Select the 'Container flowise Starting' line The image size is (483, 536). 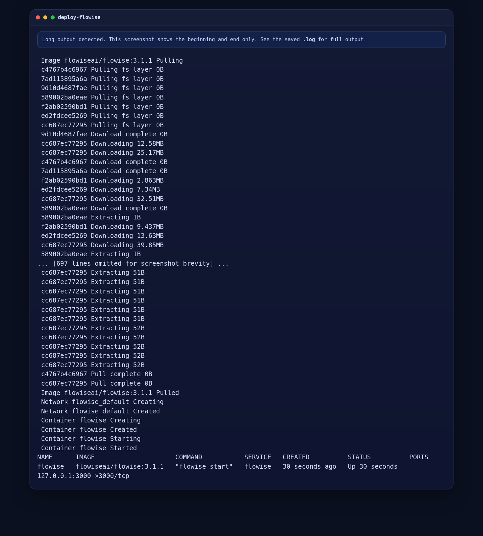tap(91, 439)
